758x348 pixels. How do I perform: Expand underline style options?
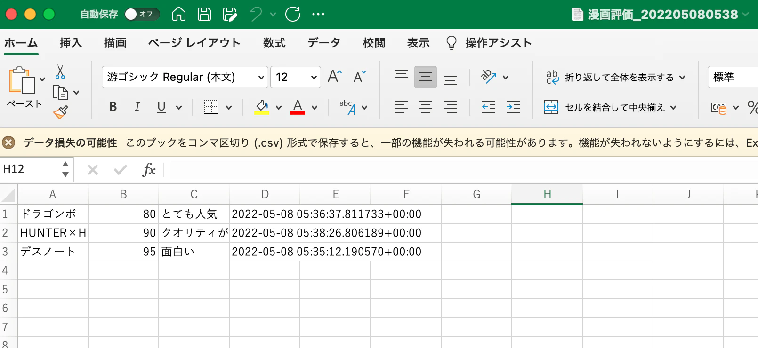179,108
